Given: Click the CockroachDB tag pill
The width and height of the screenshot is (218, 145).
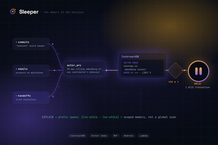Looking at the screenshot, I should coord(78,136).
